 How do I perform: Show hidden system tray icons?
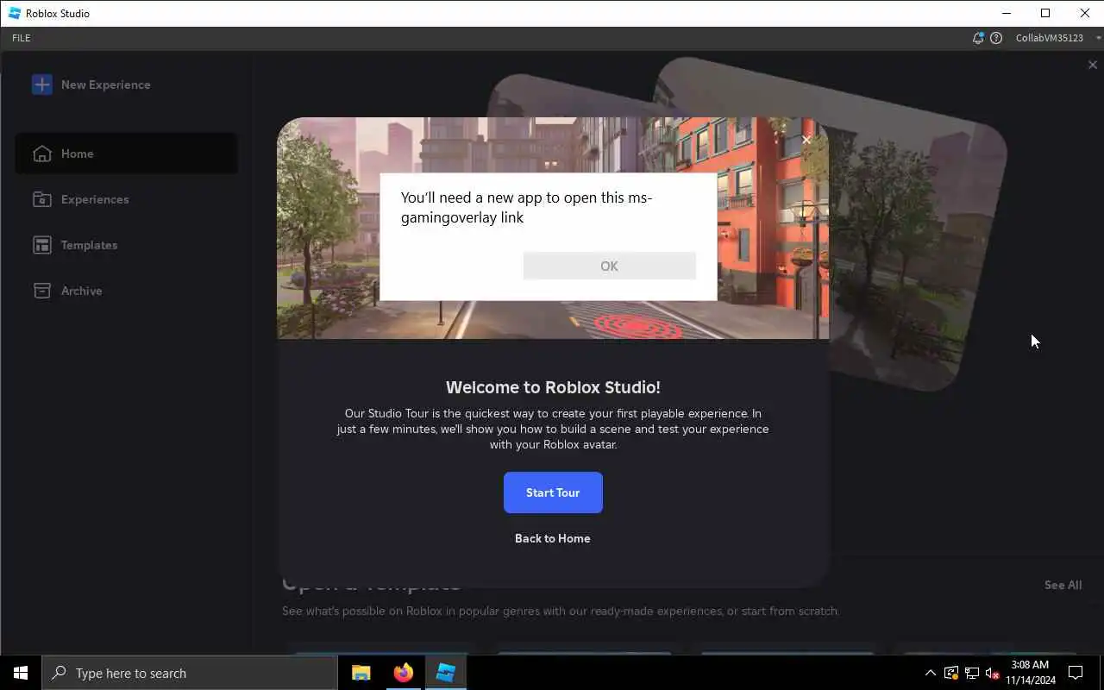(930, 673)
